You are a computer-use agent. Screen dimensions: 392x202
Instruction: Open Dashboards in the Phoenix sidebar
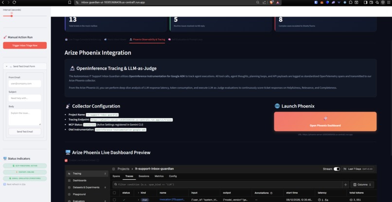point(87,180)
